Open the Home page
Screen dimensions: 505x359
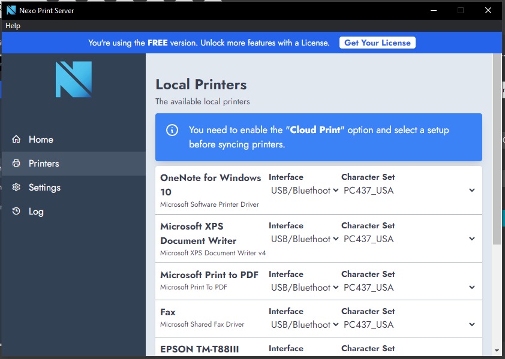(73, 140)
